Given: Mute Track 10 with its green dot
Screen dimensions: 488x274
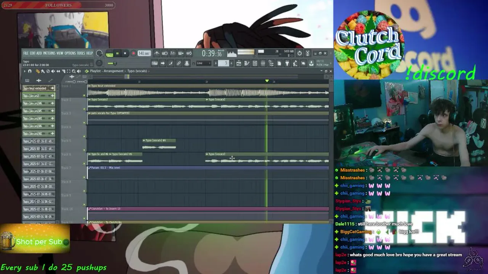Looking at the screenshot, I should pyautogui.click(x=84, y=218).
